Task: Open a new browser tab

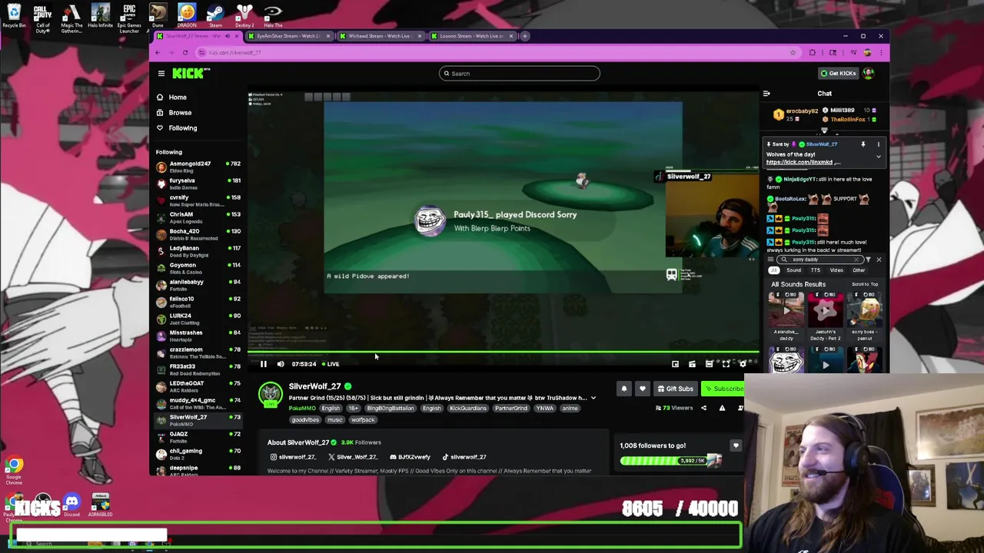Action: 525,36
